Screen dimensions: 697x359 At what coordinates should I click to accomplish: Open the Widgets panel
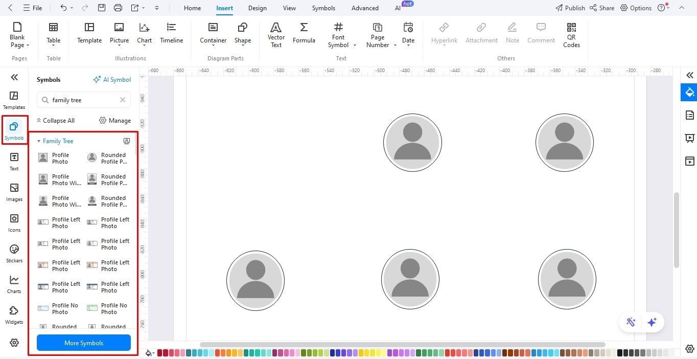(14, 315)
